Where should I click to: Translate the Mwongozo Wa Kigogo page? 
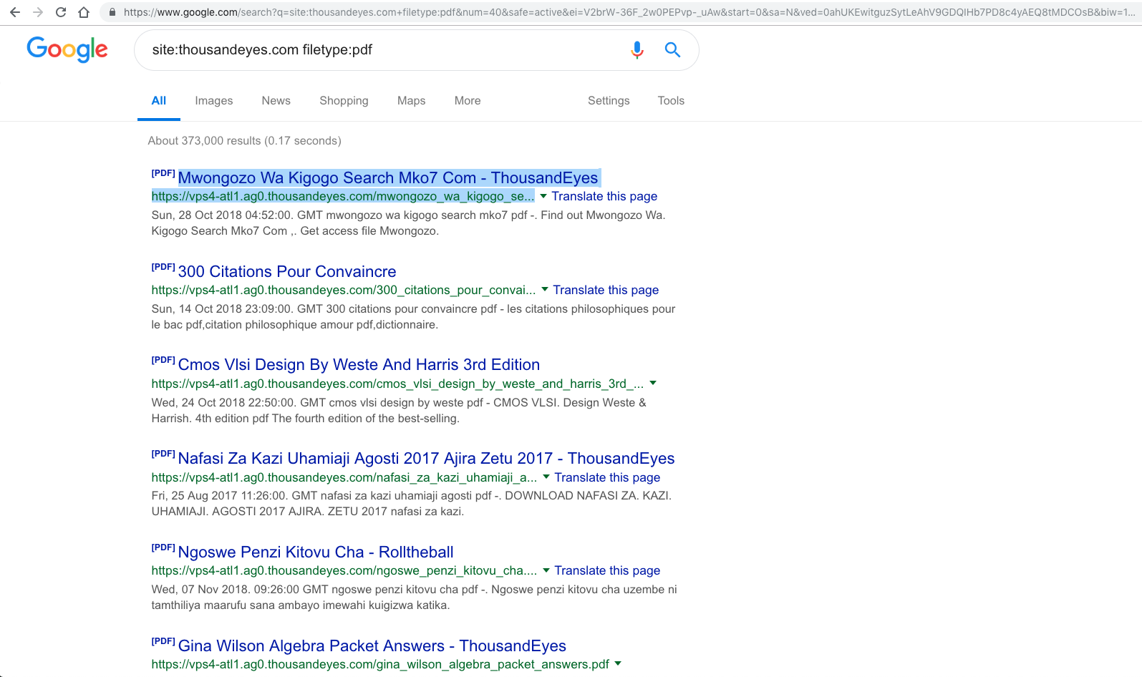pyautogui.click(x=604, y=196)
